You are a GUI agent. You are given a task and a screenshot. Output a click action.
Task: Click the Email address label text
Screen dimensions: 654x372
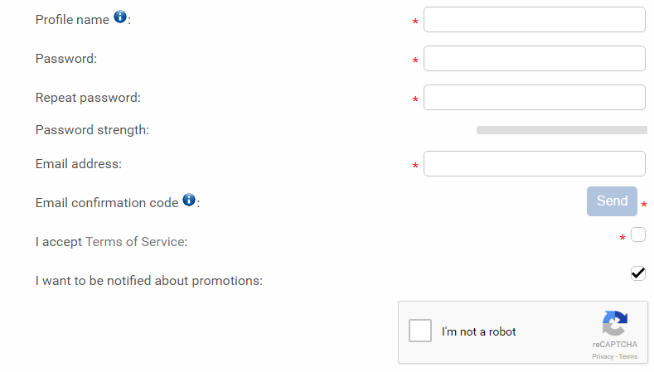point(79,164)
